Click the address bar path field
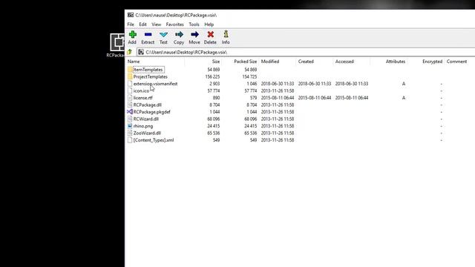475x267 pixels. [x=306, y=52]
